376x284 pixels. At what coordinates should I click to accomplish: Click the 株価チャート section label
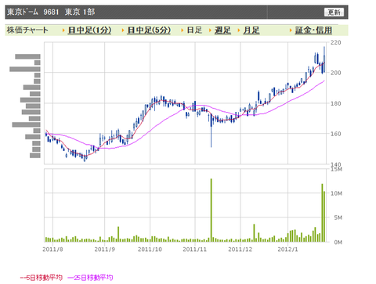point(27,31)
